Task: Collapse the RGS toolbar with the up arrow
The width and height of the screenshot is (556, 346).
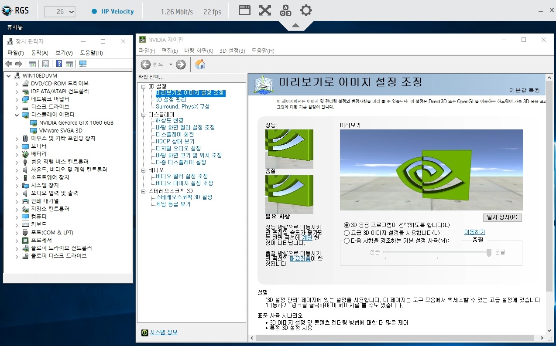Action: point(295,25)
